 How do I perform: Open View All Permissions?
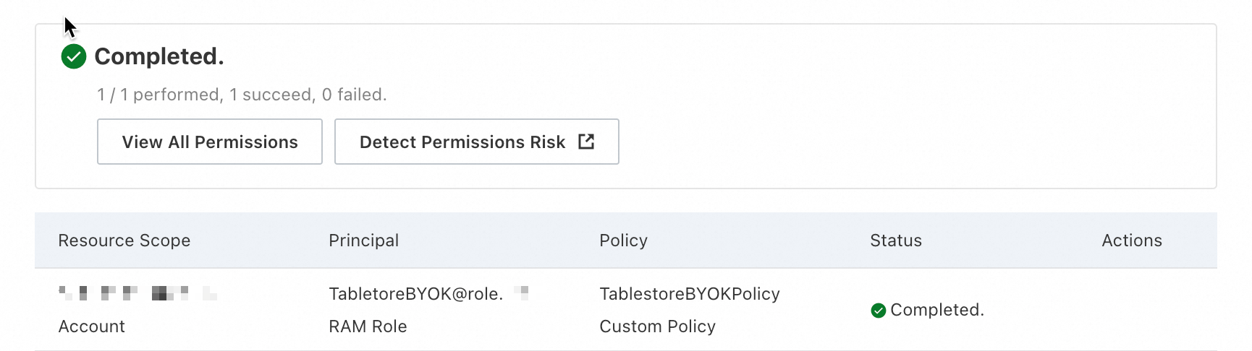point(210,142)
